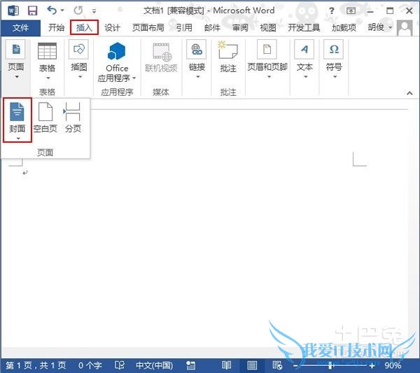Open the 页眉和页脚 (Header & Footer) dropdown
Image resolution: width=420 pixels, height=373 pixels.
[x=267, y=59]
